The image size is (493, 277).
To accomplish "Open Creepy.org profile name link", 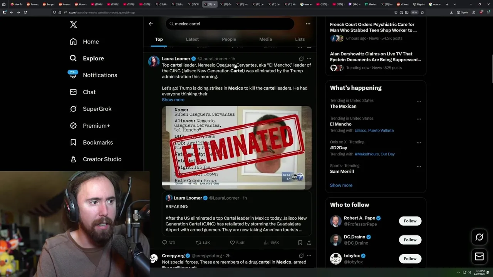I will point(173,255).
